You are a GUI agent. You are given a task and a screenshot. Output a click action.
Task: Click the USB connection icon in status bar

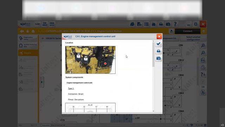tap(20, 125)
